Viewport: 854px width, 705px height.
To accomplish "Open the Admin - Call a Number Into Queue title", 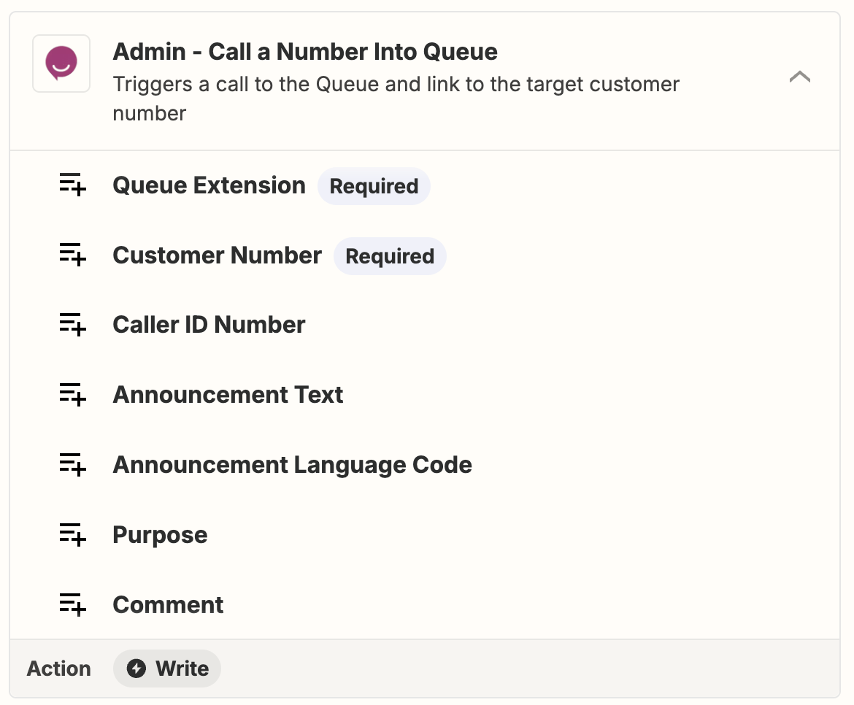I will 305,52.
